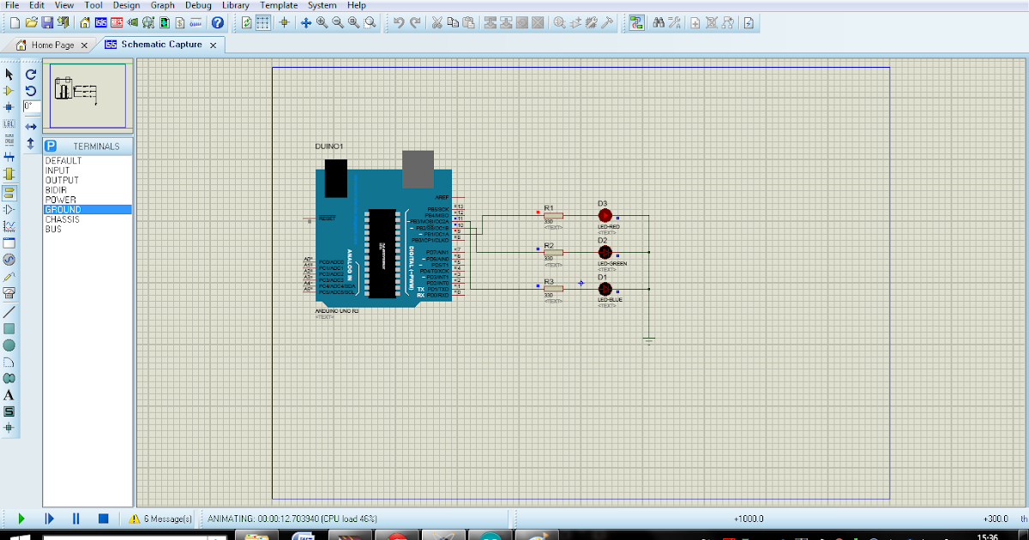Click the rotation angle field showing 0°
Screen dimensions: 1029x540
coord(32,106)
